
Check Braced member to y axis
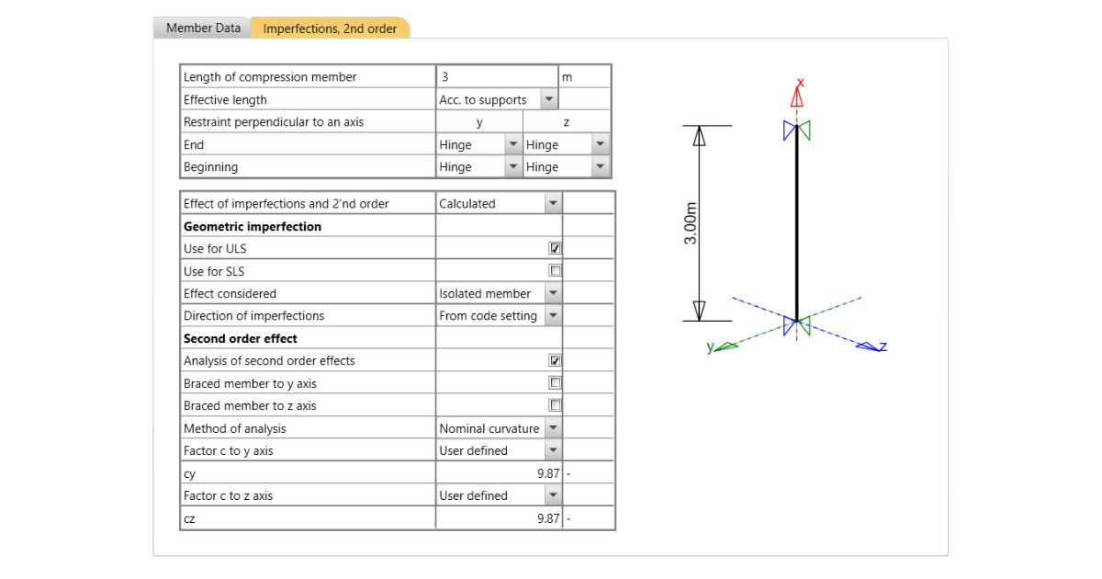(555, 382)
